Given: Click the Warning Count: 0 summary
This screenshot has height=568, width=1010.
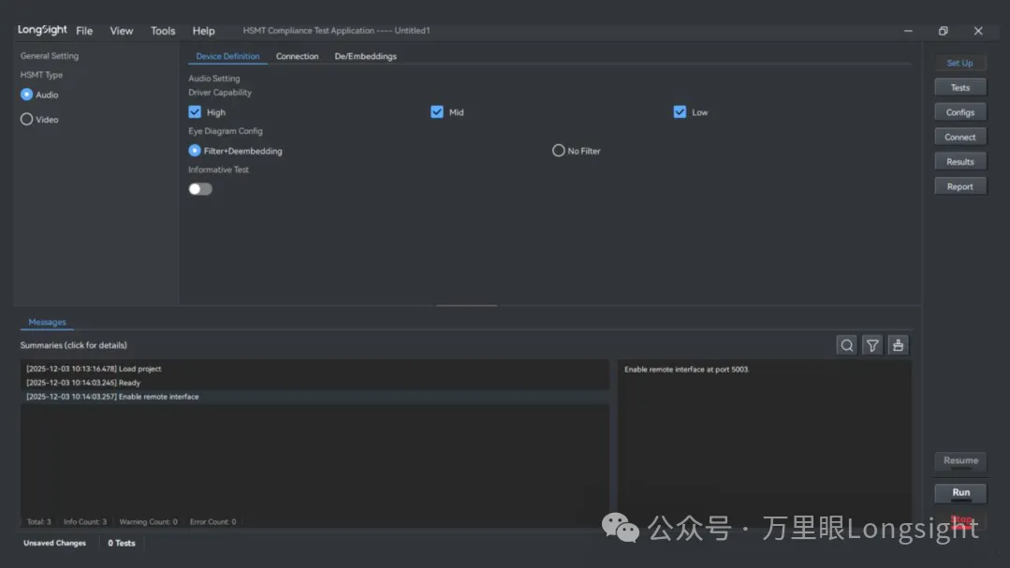Looking at the screenshot, I should coord(148,521).
